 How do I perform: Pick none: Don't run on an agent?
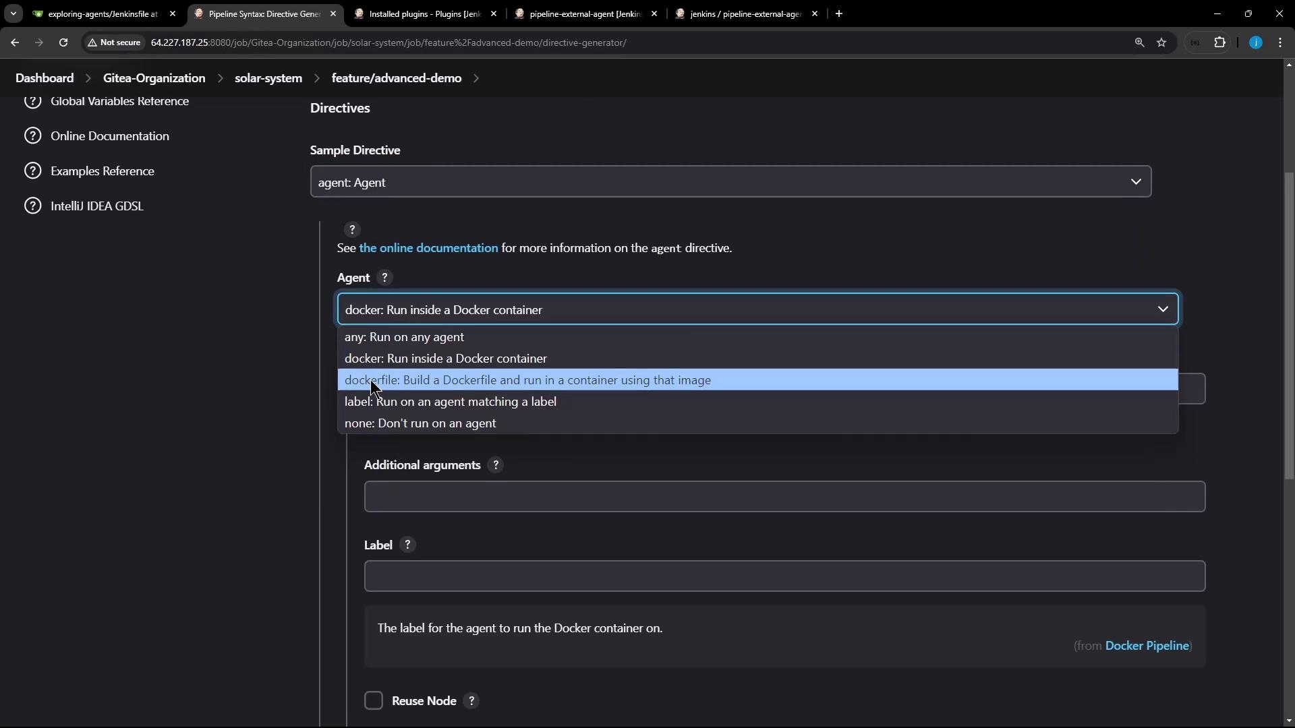click(x=420, y=423)
